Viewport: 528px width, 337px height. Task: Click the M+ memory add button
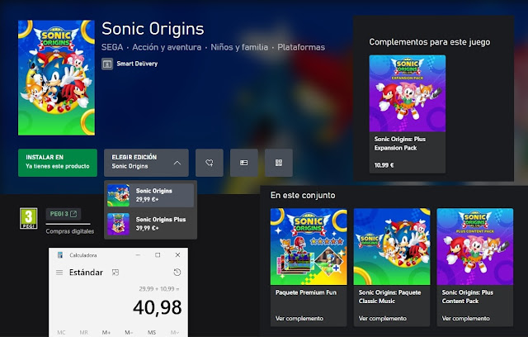[106, 333]
